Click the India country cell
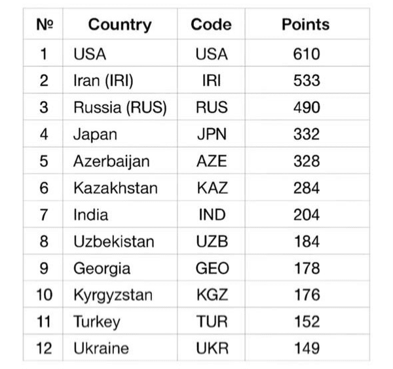 91,215
